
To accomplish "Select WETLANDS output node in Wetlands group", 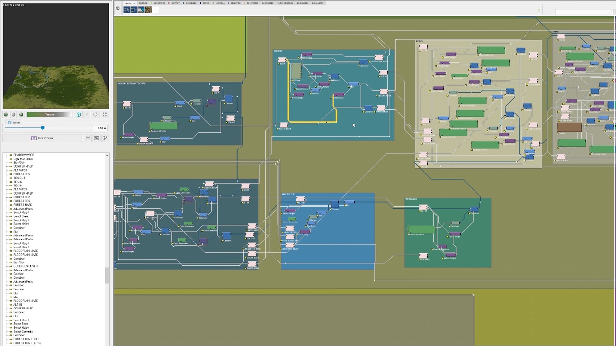I will 423,256.
